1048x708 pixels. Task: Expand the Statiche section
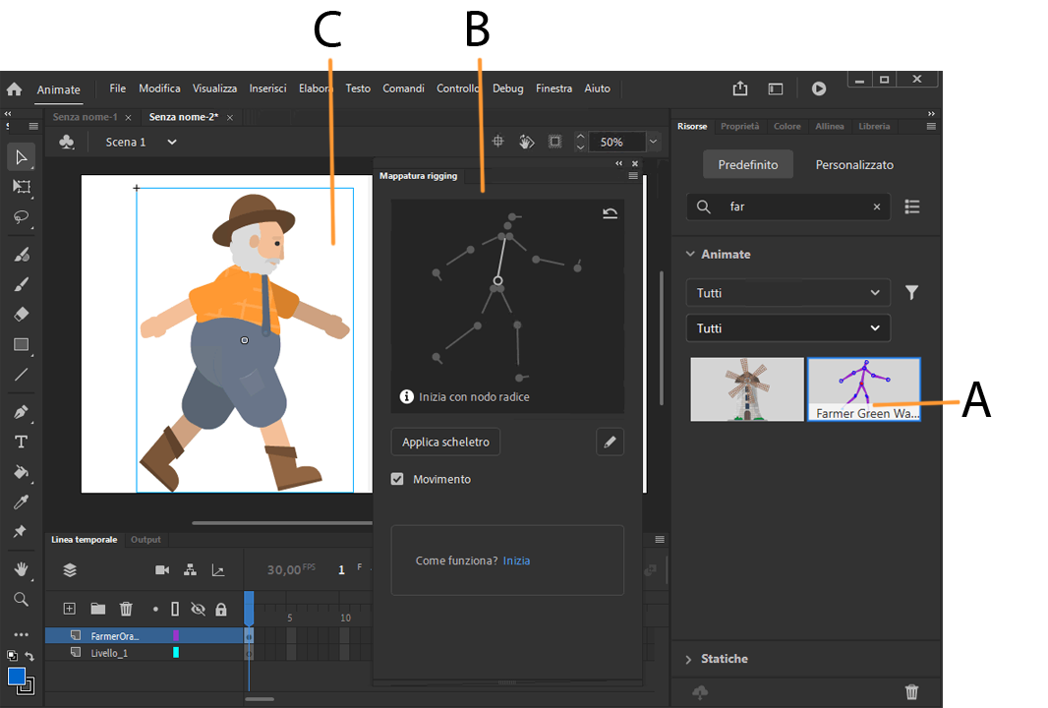pos(724,659)
